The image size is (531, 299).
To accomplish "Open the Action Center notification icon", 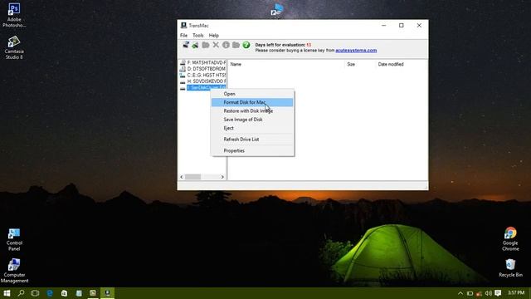I will (498, 293).
